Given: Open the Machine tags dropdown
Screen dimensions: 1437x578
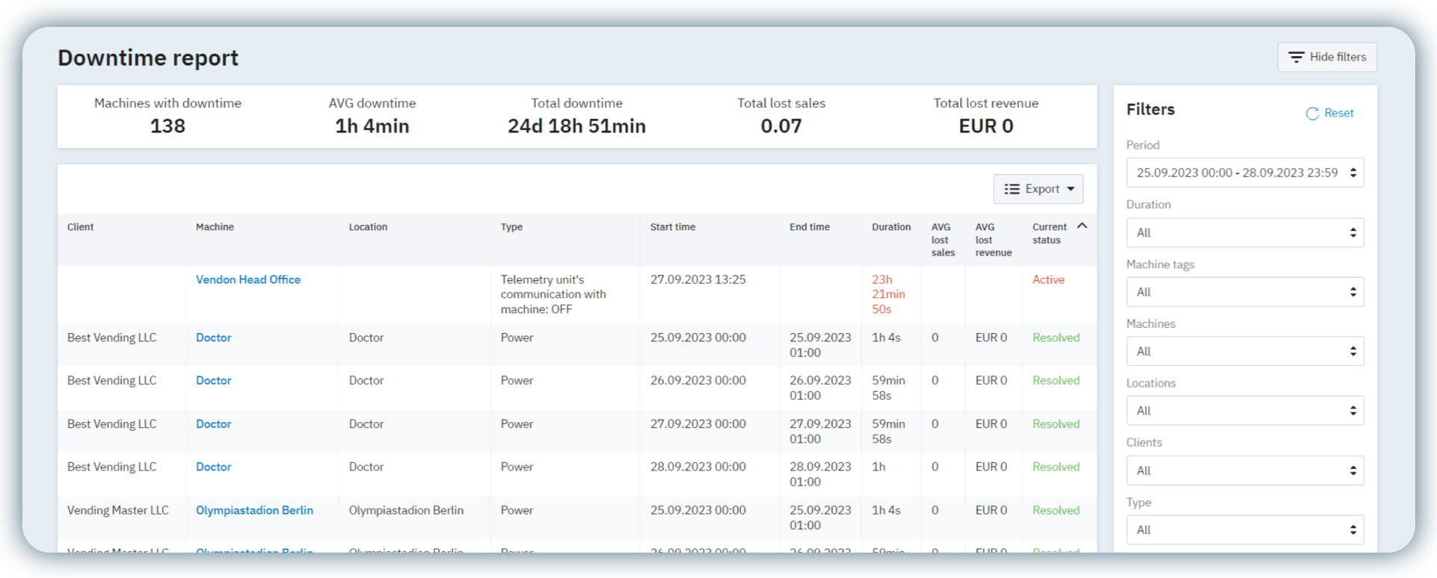Looking at the screenshot, I should [1245, 292].
